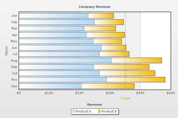Click the $36K axis label
178x118 pixels.
[x=110, y=93]
